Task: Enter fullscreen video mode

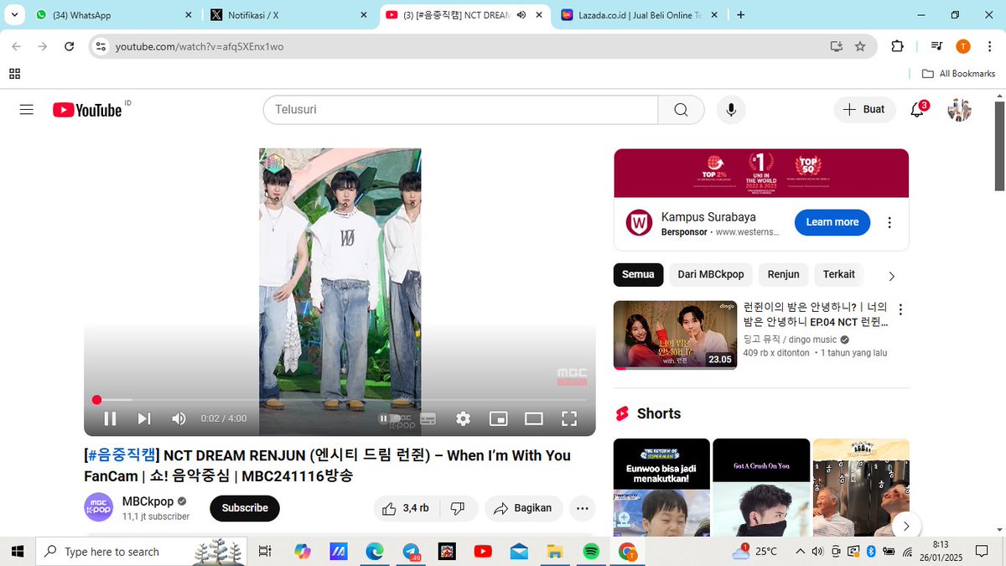Action: [569, 418]
